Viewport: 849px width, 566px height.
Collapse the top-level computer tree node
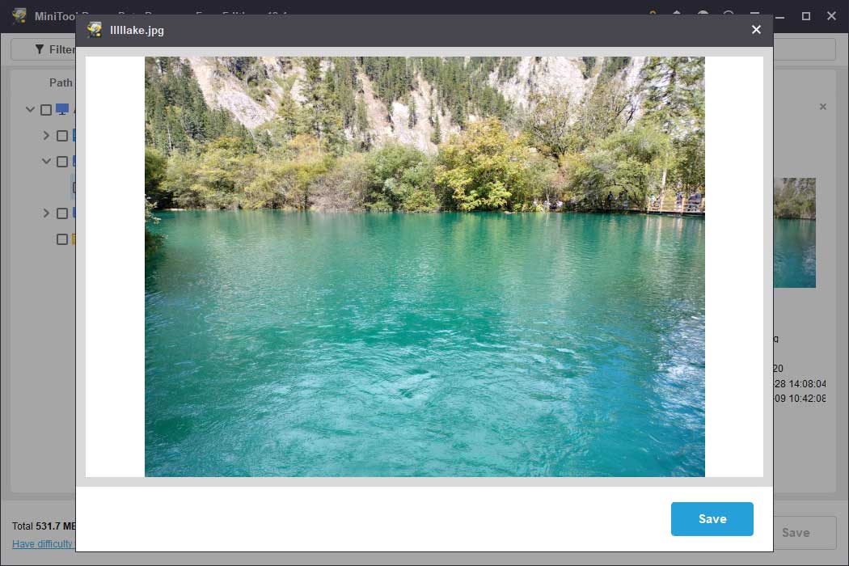[31, 109]
